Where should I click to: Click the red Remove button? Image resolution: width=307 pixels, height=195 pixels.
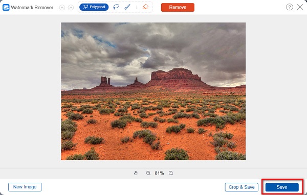[178, 7]
